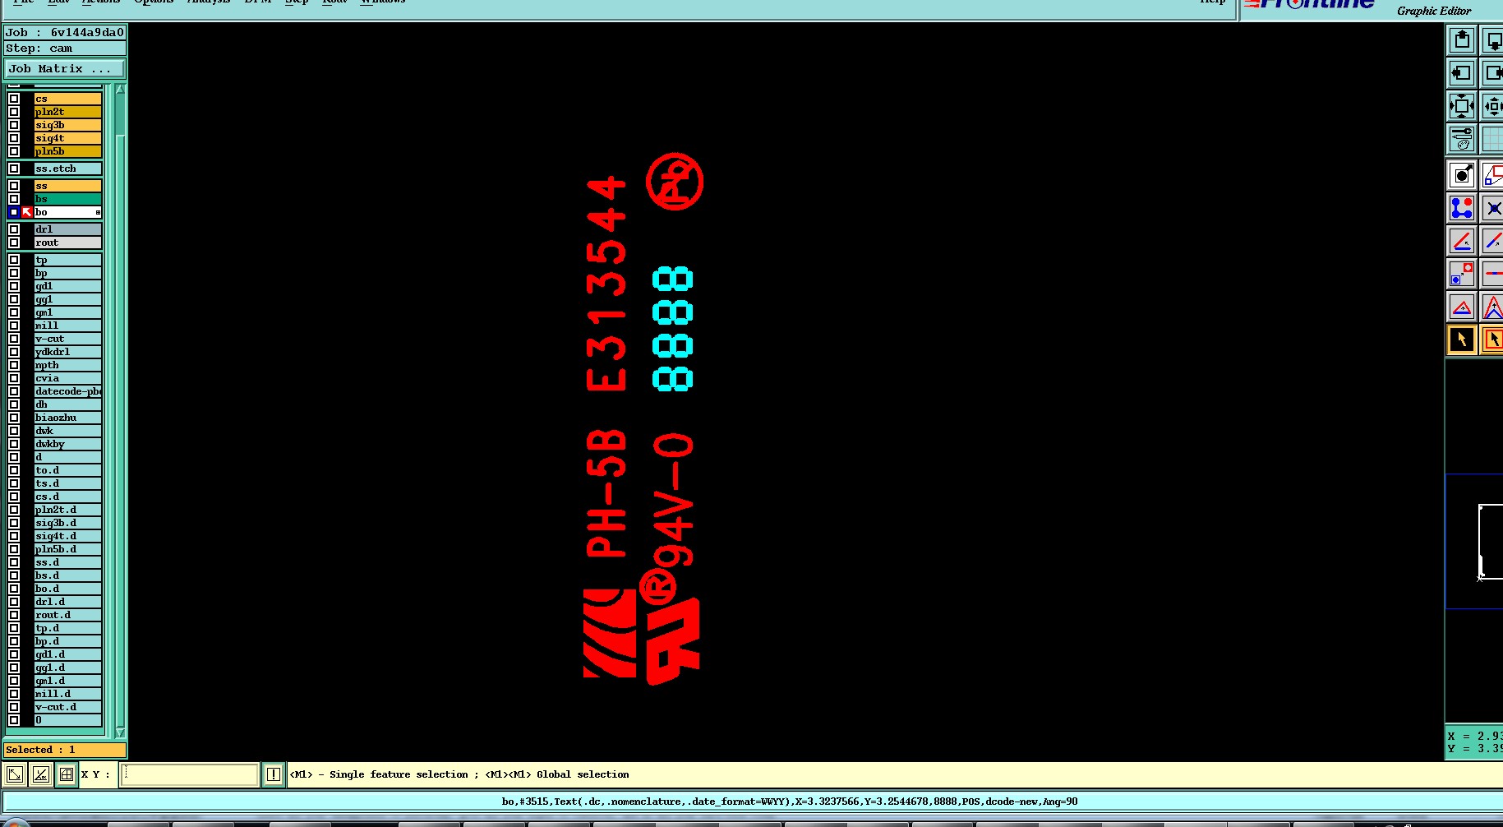This screenshot has height=827, width=1503.
Task: Toggle the grid display icon
Action: pyautogui.click(x=1492, y=139)
